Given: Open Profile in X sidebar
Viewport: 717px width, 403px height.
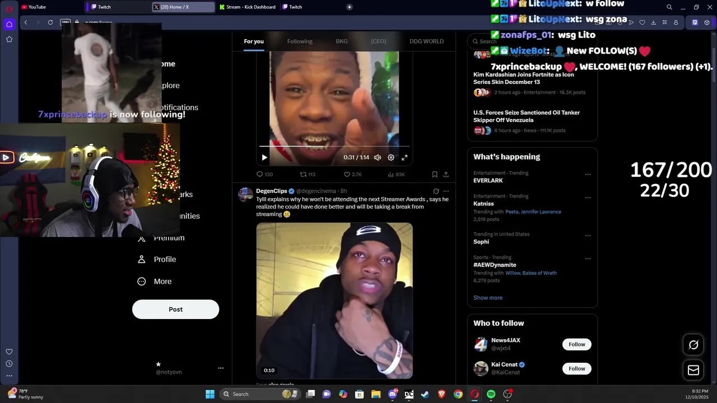Looking at the screenshot, I should click(157, 260).
